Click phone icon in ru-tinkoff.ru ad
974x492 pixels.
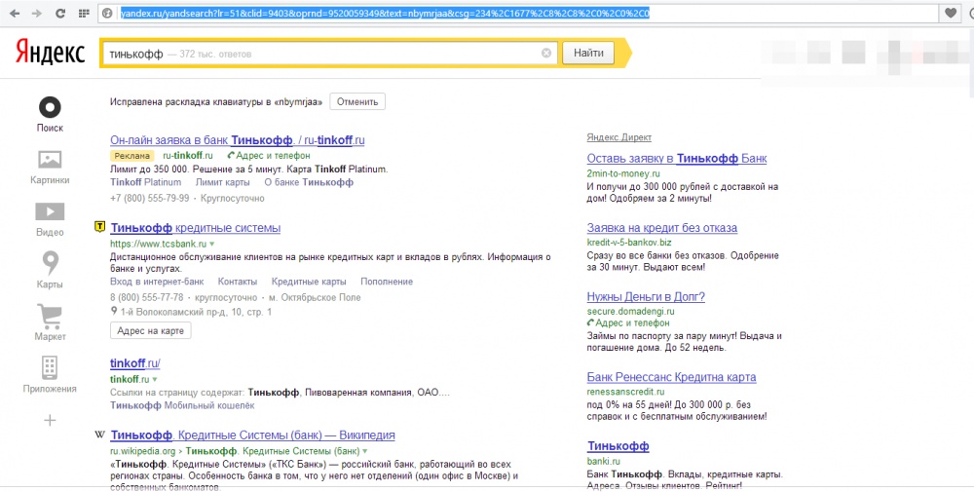coord(231,155)
